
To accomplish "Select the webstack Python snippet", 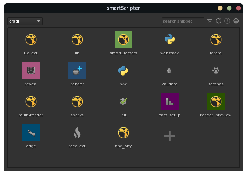I will point(169,40).
